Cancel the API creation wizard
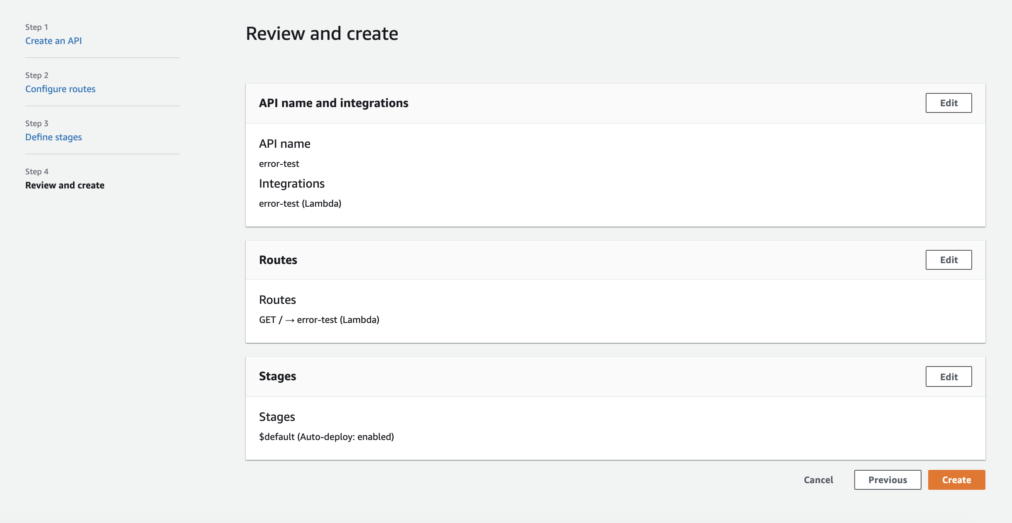 pyautogui.click(x=818, y=480)
